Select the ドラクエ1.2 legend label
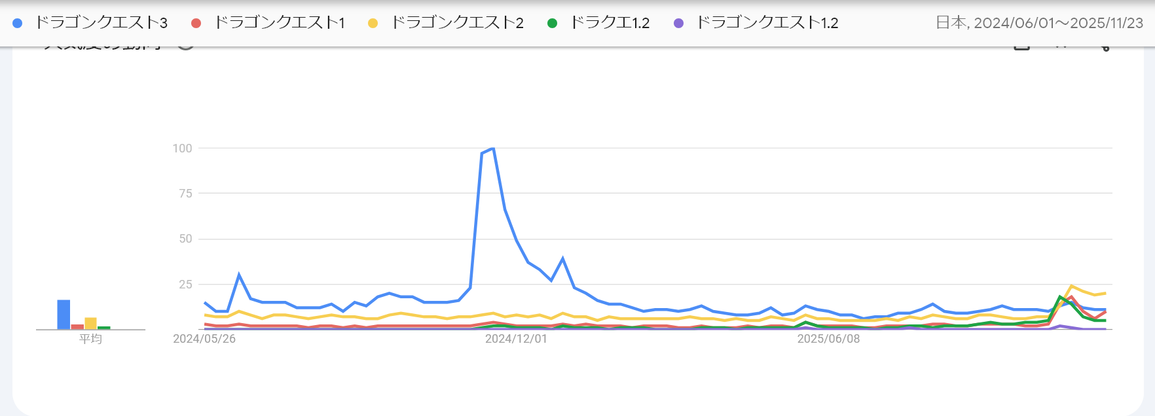Screen dimensions: 1155x416 tap(610, 23)
